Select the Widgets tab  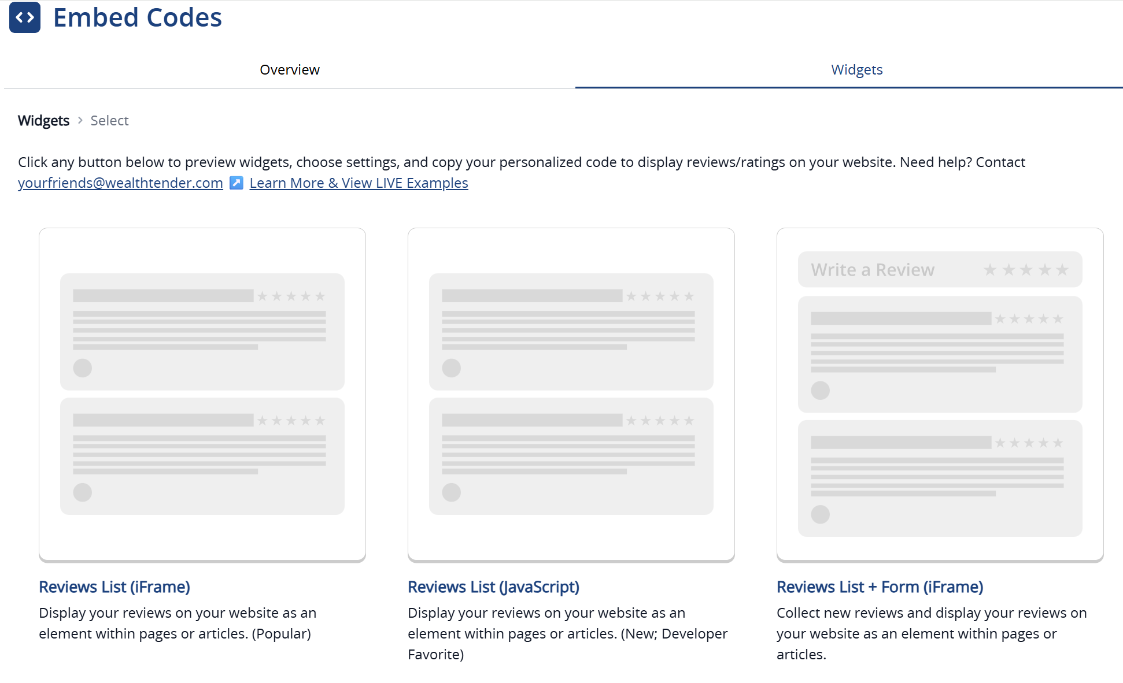point(856,70)
